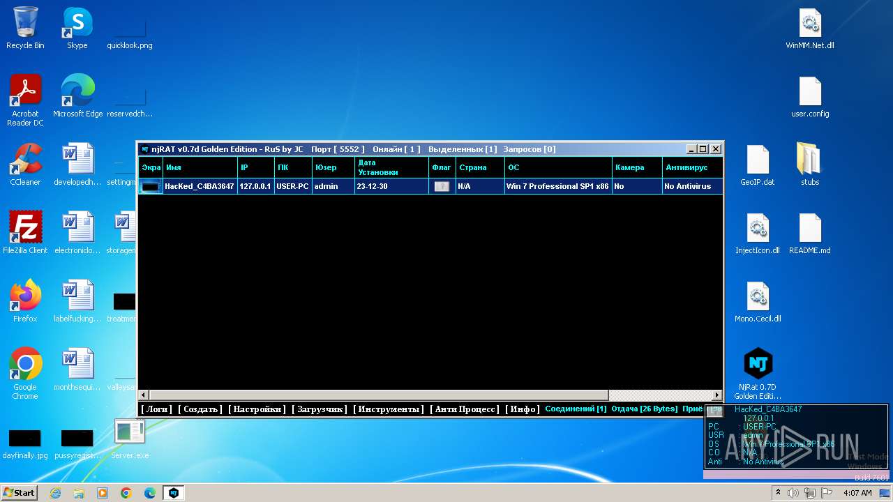Sort by the Антивирус column header
Screen dimensions: 893x502
click(692, 167)
